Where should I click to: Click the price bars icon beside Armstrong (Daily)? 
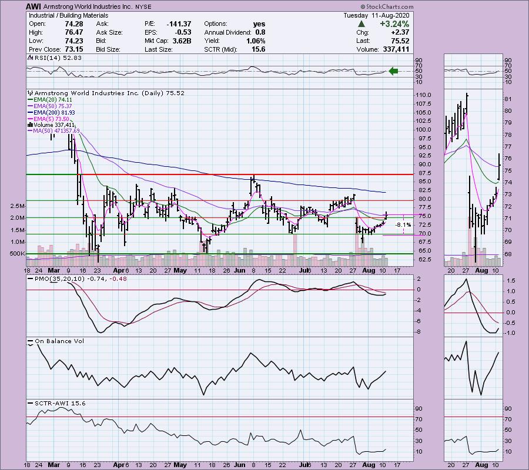[31, 93]
